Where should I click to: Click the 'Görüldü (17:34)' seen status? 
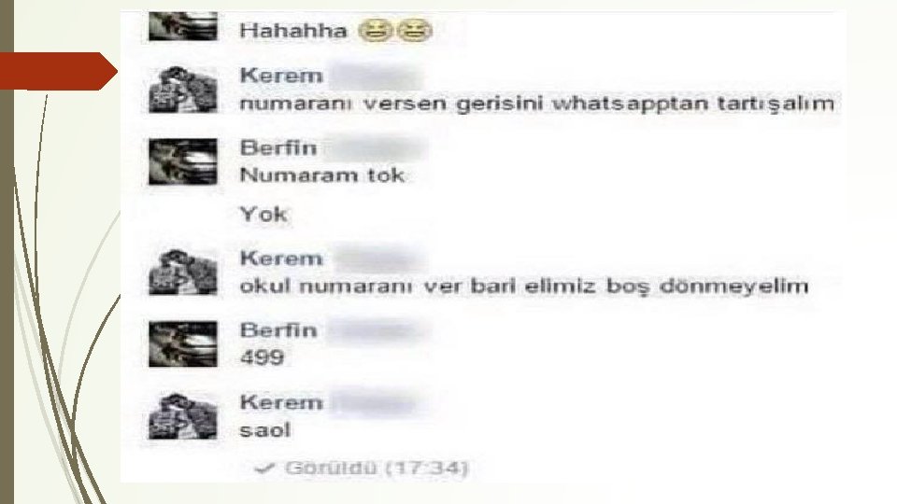[x=377, y=469]
